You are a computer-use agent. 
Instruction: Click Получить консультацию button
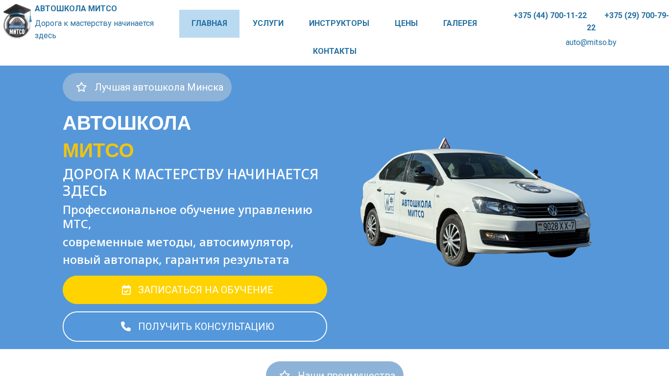point(195,327)
